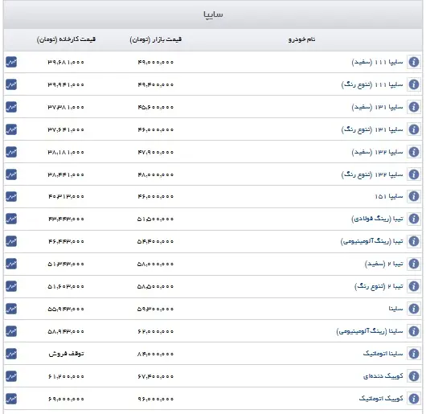
Task: Click the قیمت بازار (تومان) column header
Action: click(156, 39)
